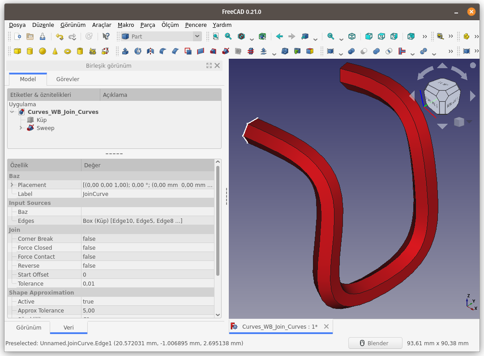Screen dimensions: 484x356
Task: Click the Blender navigation style button
Action: pos(375,343)
